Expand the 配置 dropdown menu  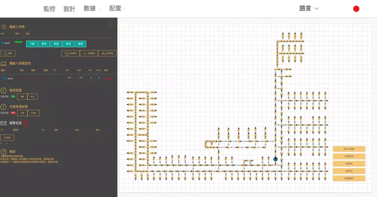point(117,9)
